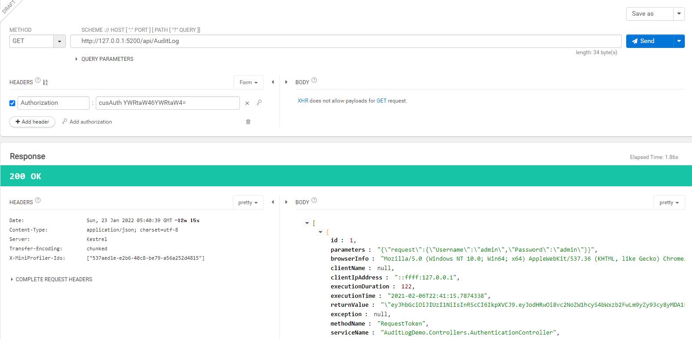This screenshot has width=692, height=339.
Task: Click Add authorization link
Action: [x=87, y=122]
